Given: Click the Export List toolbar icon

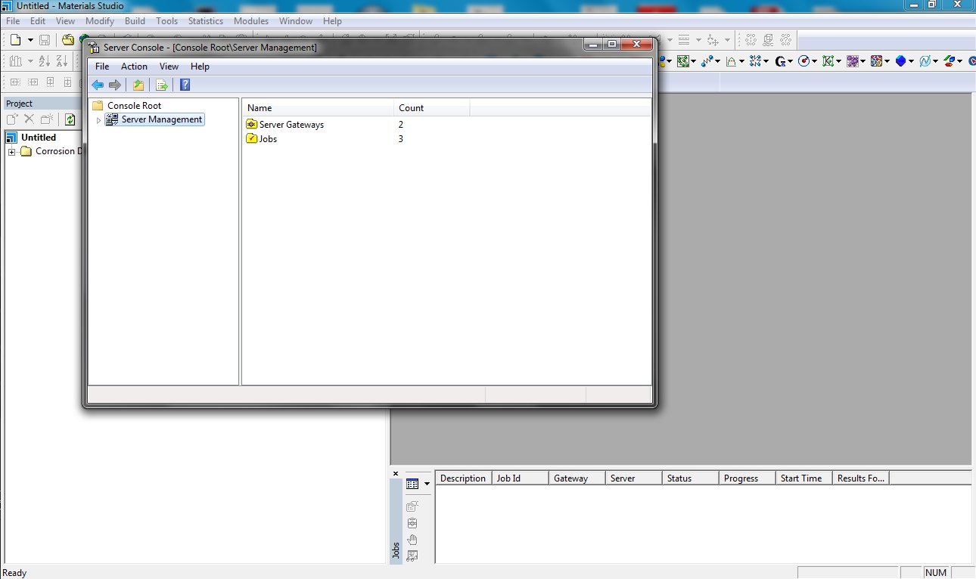Looking at the screenshot, I should (x=161, y=85).
